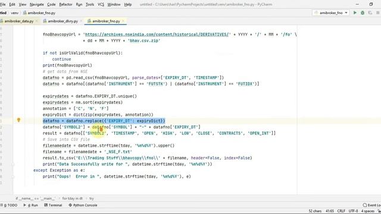381x214 pixels.
Task: Click the expiryDict = dict(zip line
Action: pos(98,115)
